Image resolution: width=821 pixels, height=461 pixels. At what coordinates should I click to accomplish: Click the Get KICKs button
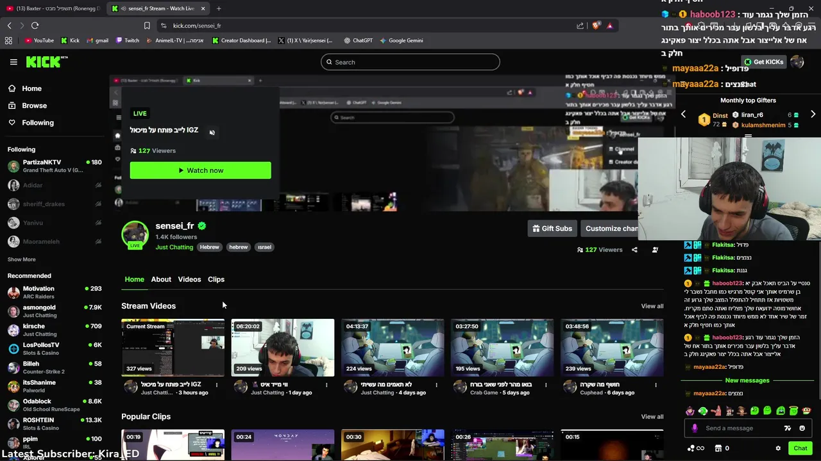(x=763, y=62)
